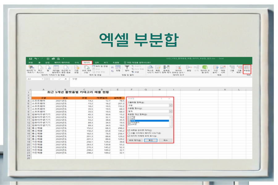Image resolution: width=278 pixels, height=185 pixels.
Task: Toggle 데이터 아래에 요약 표시 checkbox
Action: click(129, 136)
